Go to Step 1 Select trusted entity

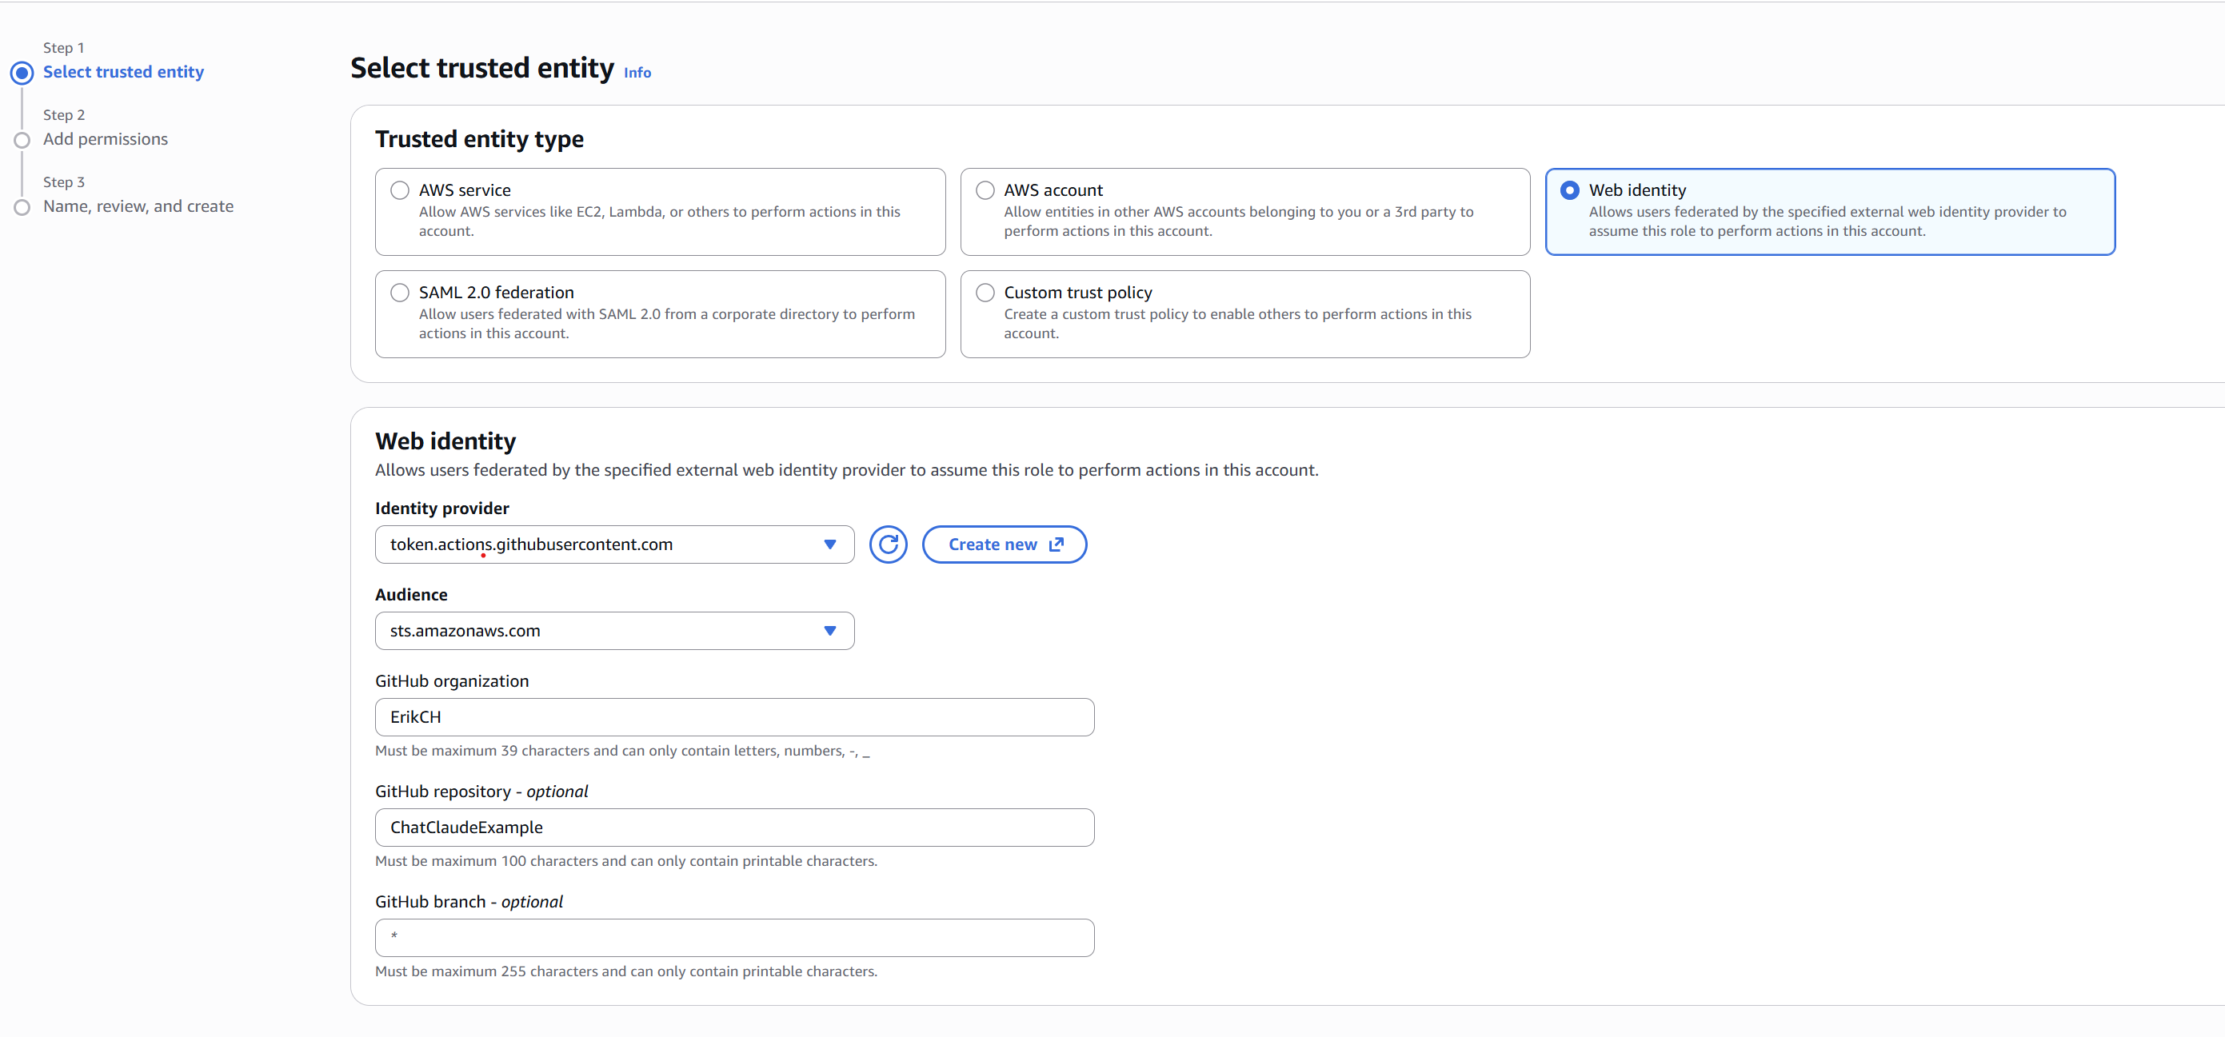pyautogui.click(x=123, y=72)
